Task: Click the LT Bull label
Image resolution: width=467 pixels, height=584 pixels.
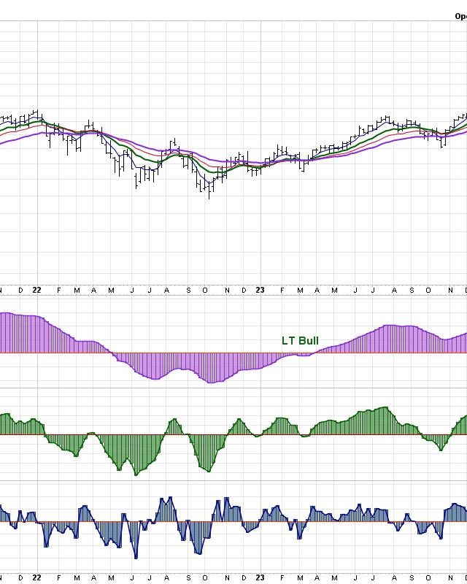Action: click(300, 341)
